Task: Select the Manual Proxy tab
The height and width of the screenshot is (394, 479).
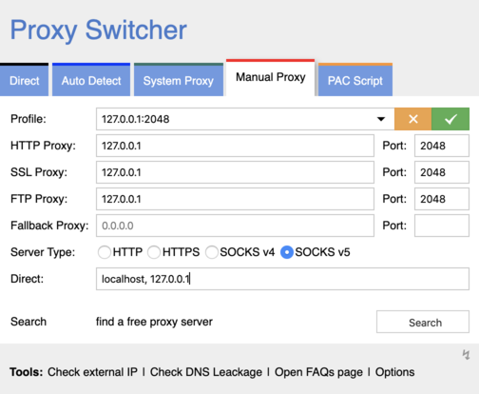Action: point(271,78)
